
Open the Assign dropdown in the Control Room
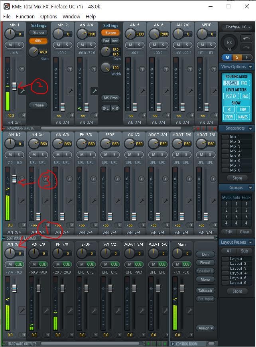pyautogui.click(x=205, y=328)
